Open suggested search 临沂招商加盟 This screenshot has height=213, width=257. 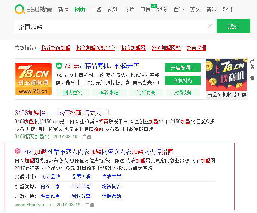tap(56, 48)
